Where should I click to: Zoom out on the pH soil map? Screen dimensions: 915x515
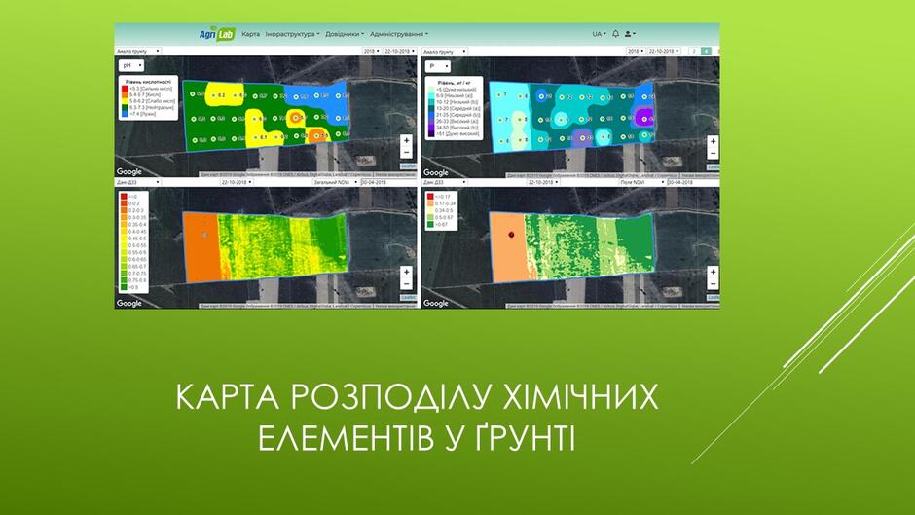pyautogui.click(x=407, y=153)
